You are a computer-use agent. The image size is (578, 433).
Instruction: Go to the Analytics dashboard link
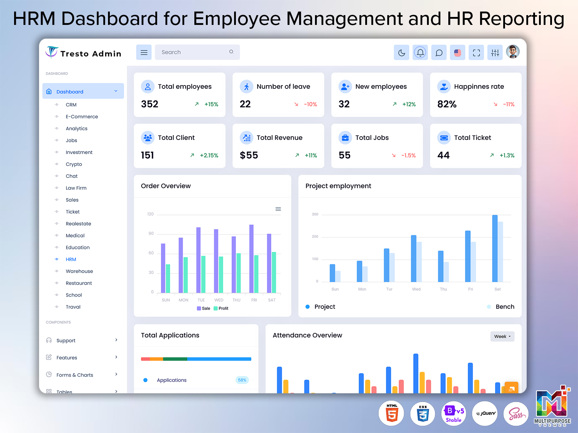click(77, 128)
